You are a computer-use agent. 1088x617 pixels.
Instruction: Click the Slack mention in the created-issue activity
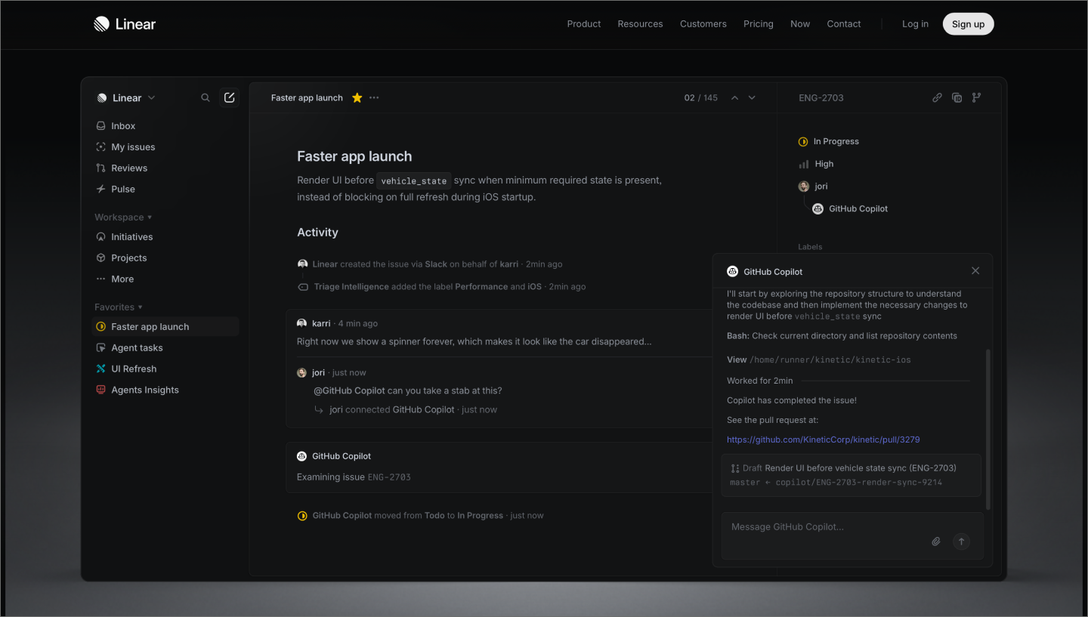coord(436,264)
